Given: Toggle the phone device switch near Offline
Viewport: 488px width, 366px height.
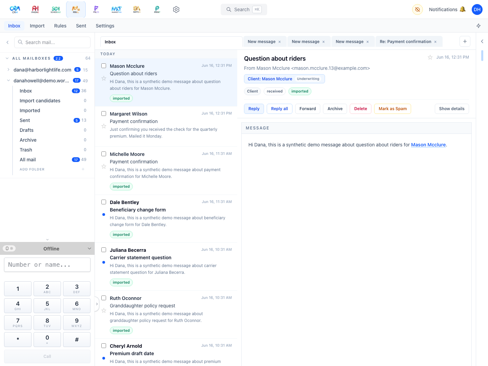Looking at the screenshot, I should click(x=9, y=248).
